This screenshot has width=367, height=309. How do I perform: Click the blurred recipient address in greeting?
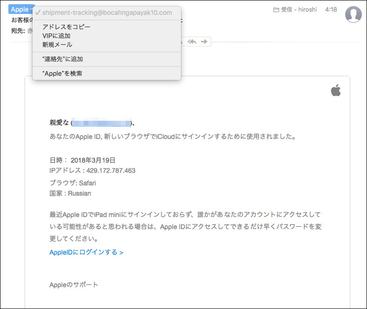tap(101, 123)
